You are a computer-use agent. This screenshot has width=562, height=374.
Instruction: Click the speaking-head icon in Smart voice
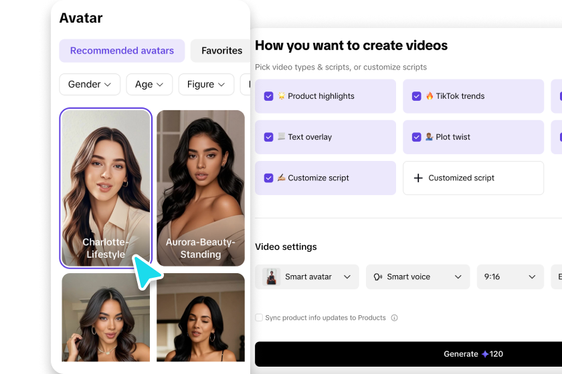click(x=378, y=277)
